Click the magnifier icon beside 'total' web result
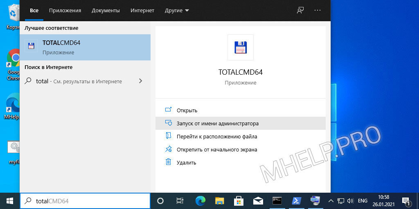419x209 pixels. coord(28,81)
